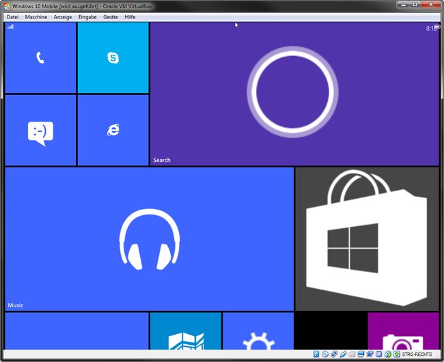Click the VT-x virtualization status icon

pyautogui.click(x=379, y=354)
